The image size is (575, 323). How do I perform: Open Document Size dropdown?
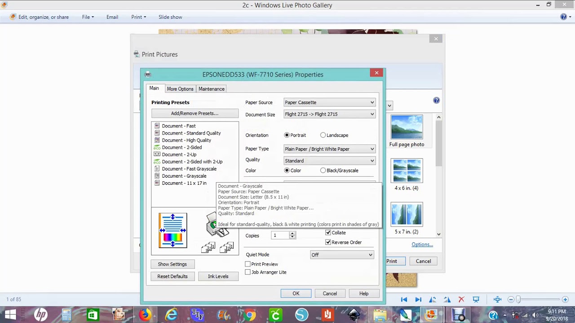click(329, 114)
